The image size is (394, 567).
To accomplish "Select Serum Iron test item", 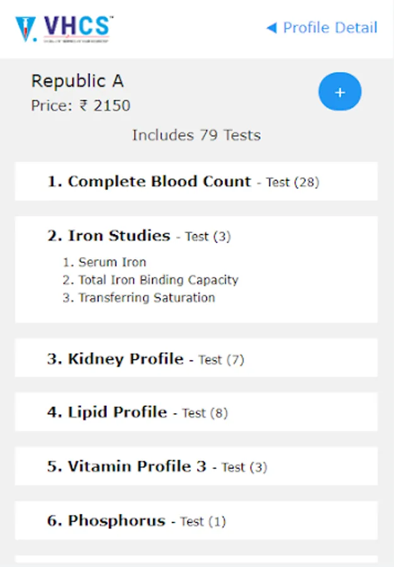I will coord(111,262).
